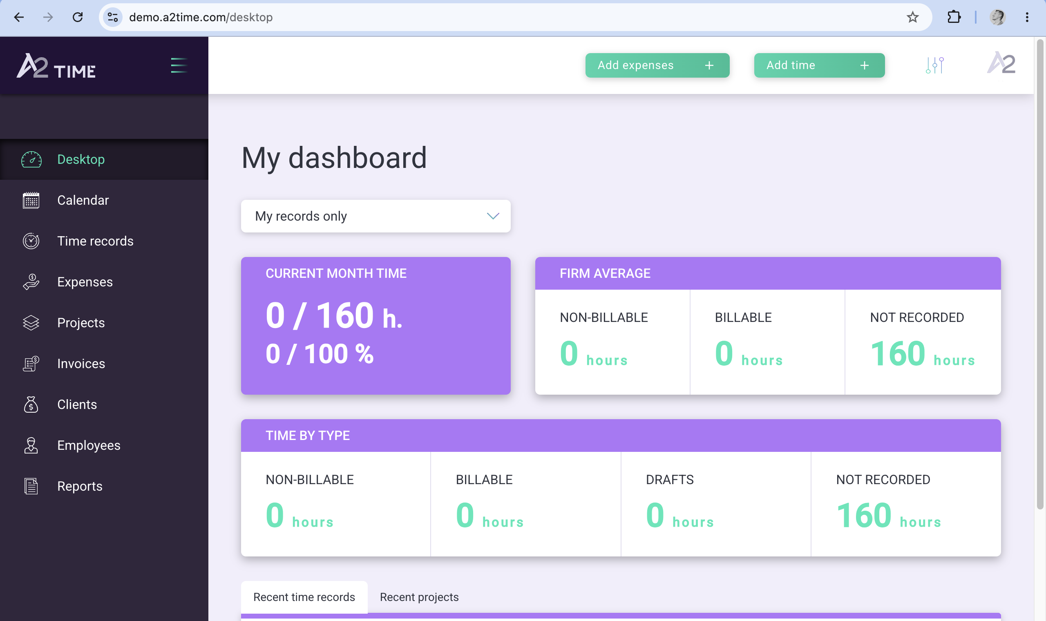Viewport: 1046px width, 621px height.
Task: Click 'FIRM AVERAGE' card header
Action: 768,273
